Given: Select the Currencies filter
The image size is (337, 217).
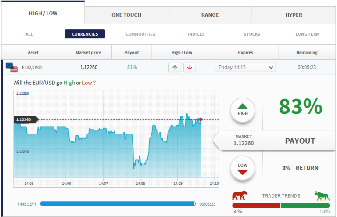Looking at the screenshot, I should click(x=85, y=34).
